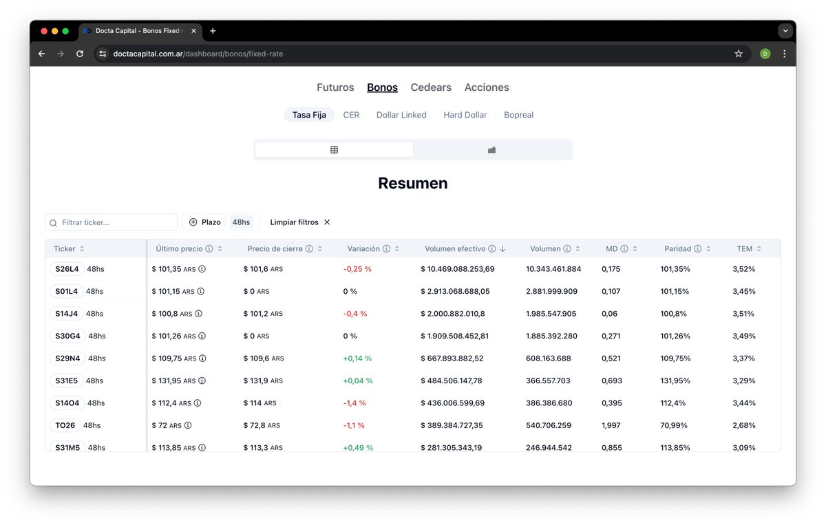
Task: Click info icon next to Variación header
Action: tap(386, 249)
